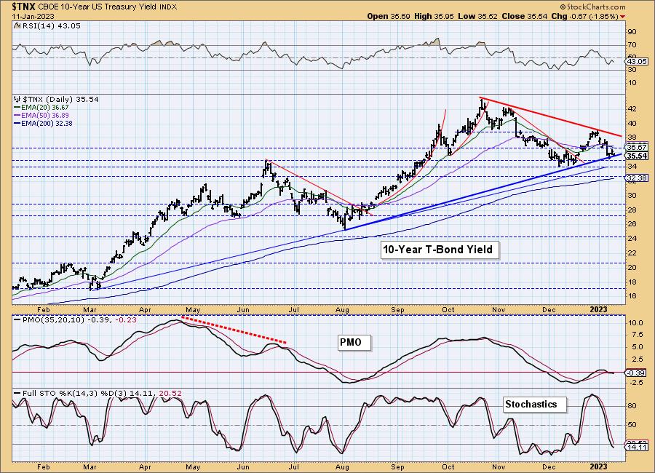Click the 14.11 stochastic value tag
The height and width of the screenshot is (473, 655).
[638, 447]
